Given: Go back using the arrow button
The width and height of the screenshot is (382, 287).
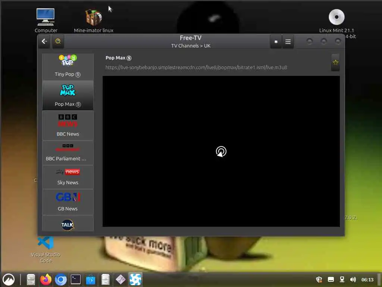Looking at the screenshot, I should [x=44, y=41].
